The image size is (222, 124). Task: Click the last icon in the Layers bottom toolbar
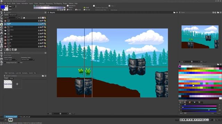(15, 50)
